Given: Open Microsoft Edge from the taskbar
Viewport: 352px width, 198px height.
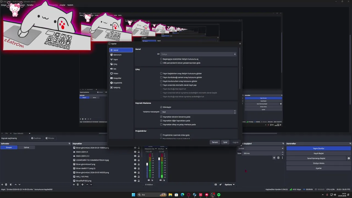Looking at the screenshot, I should pos(182,195).
